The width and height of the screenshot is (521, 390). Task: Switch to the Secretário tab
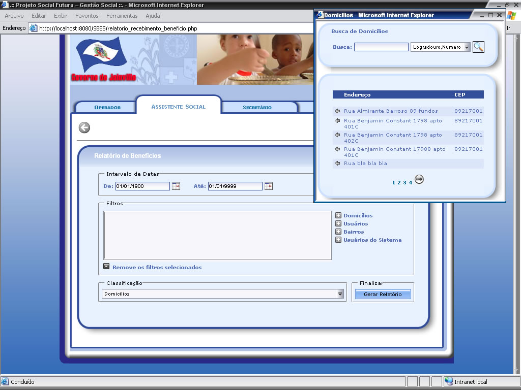click(257, 108)
